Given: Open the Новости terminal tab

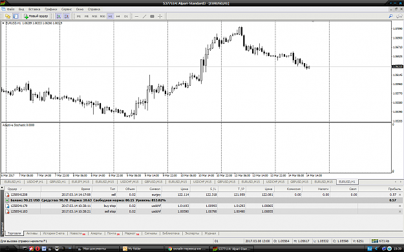Looking at the screenshot, I should (x=78, y=233).
